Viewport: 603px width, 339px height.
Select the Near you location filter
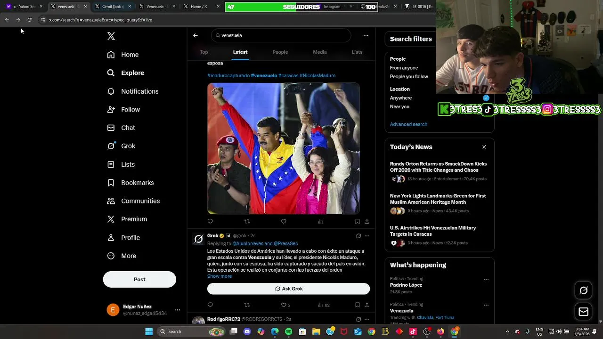(x=399, y=106)
